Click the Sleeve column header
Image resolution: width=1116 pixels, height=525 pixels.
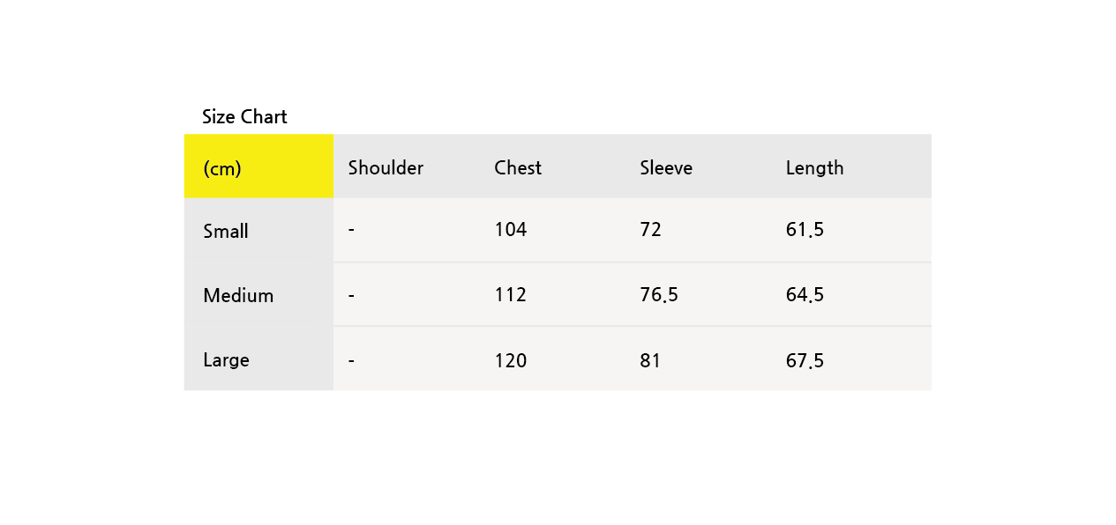(666, 167)
